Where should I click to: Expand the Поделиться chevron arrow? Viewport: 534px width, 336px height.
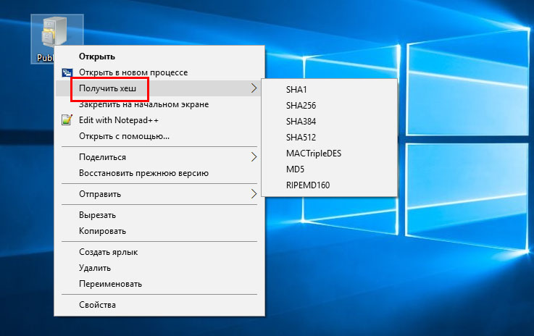tap(254, 157)
